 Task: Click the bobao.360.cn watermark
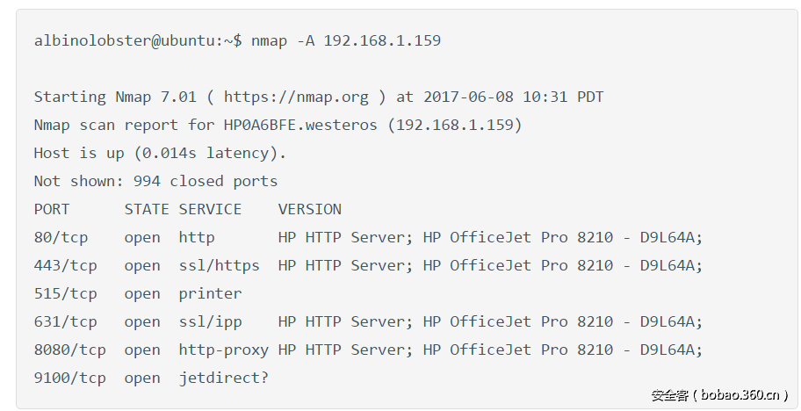(x=719, y=394)
